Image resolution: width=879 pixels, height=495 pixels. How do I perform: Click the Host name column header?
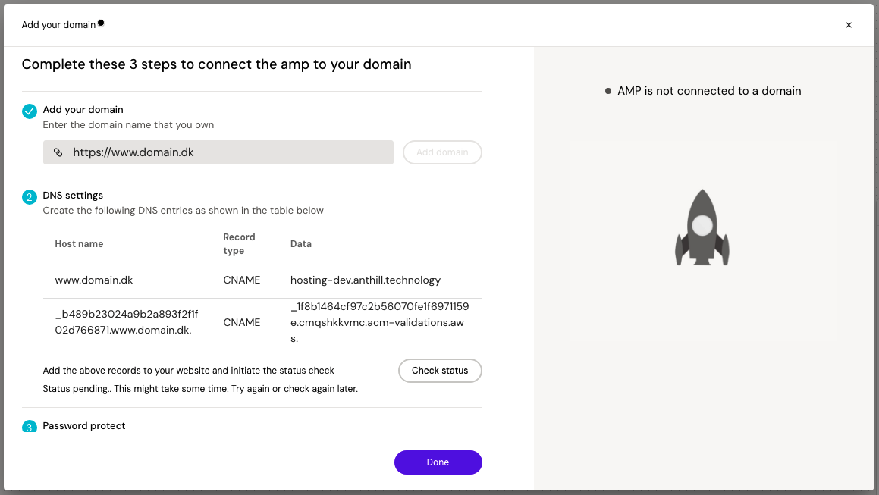click(79, 244)
